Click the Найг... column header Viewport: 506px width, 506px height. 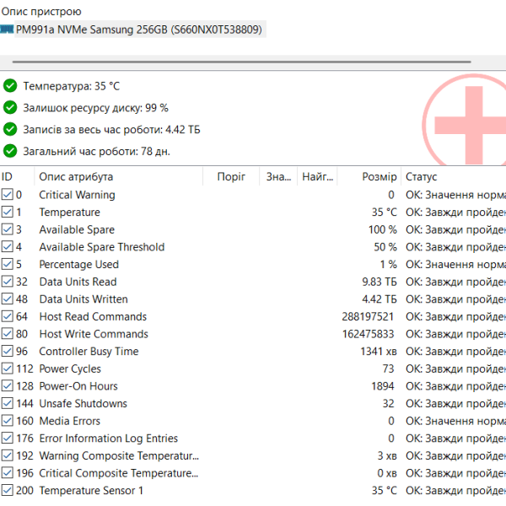pyautogui.click(x=318, y=176)
